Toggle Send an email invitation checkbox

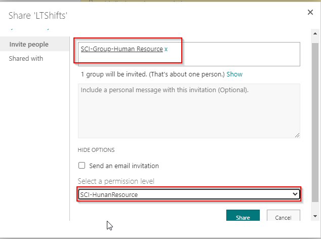[x=82, y=166]
